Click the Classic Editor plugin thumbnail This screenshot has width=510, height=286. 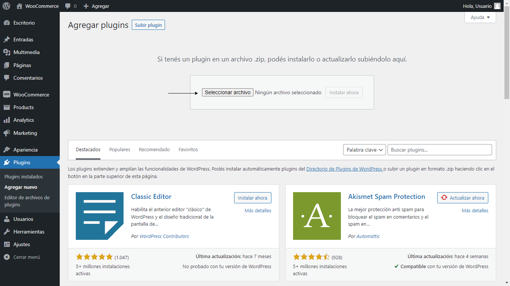point(100,216)
